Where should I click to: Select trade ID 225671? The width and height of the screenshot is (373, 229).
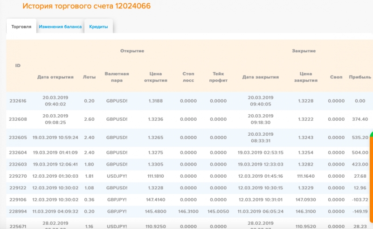(18, 226)
